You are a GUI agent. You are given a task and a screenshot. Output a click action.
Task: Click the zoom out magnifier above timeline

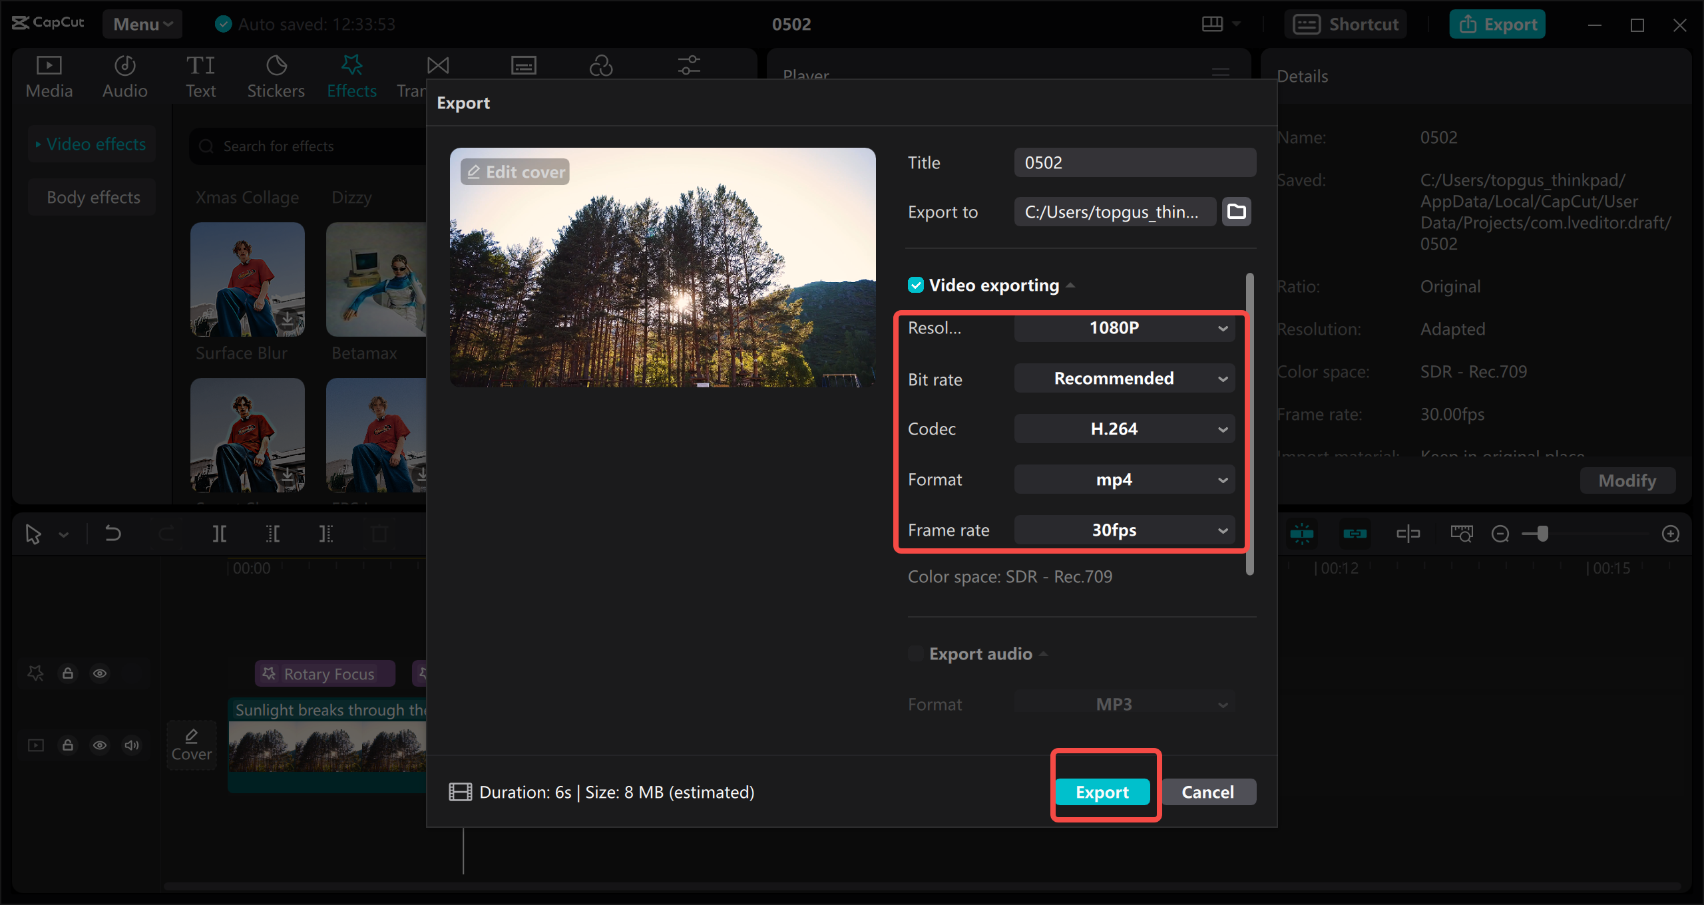point(1501,533)
